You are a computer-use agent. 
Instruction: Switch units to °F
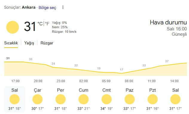tap(47, 24)
